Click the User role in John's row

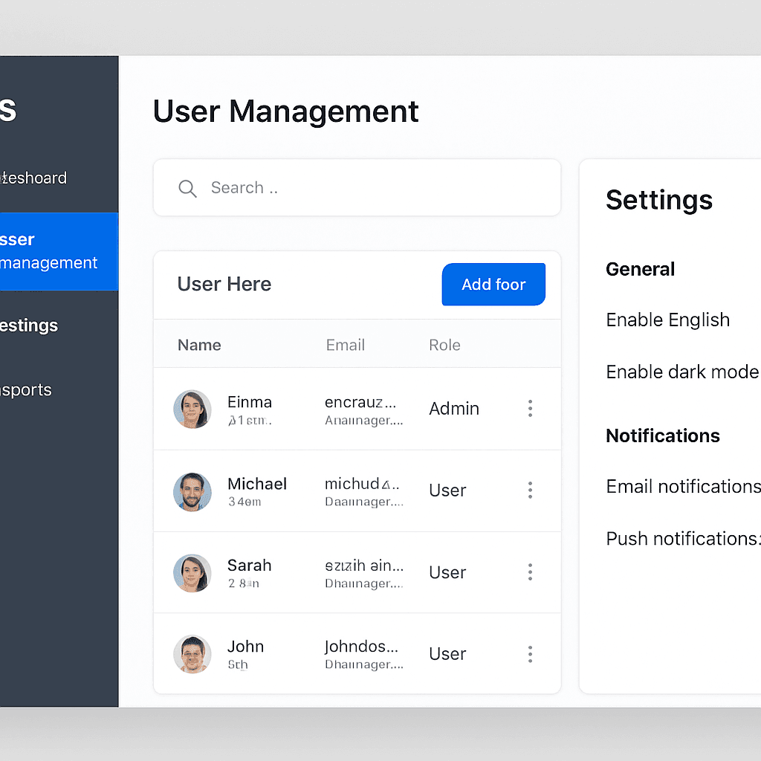click(x=447, y=654)
